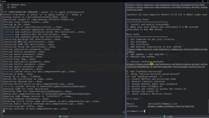Click 'new carbonio-directory-server SSL certificate' line
This screenshot has height=118, width=209.
[x=44, y=32]
